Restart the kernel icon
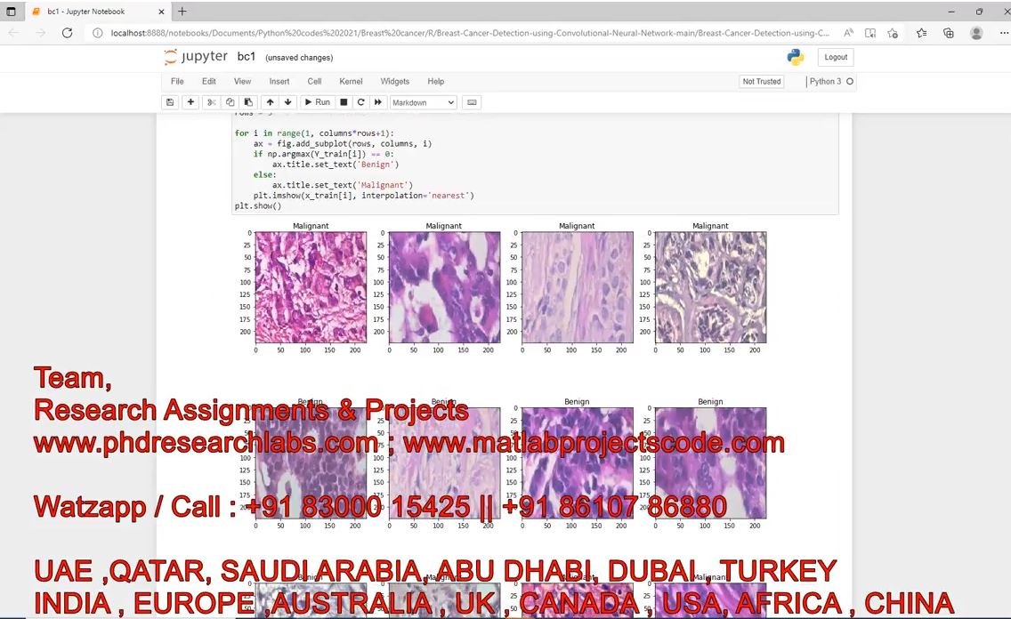Viewport: 1011px width, 619px height. point(361,102)
